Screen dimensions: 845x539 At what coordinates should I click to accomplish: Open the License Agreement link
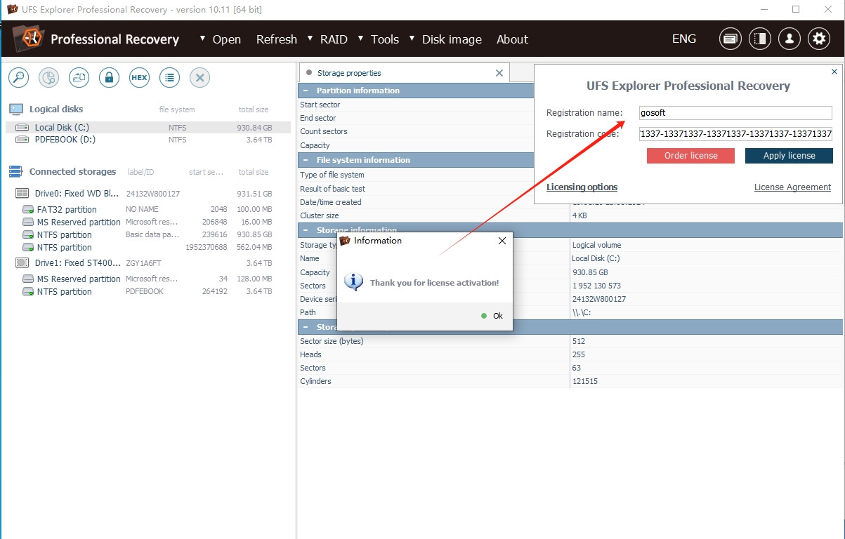click(x=792, y=187)
